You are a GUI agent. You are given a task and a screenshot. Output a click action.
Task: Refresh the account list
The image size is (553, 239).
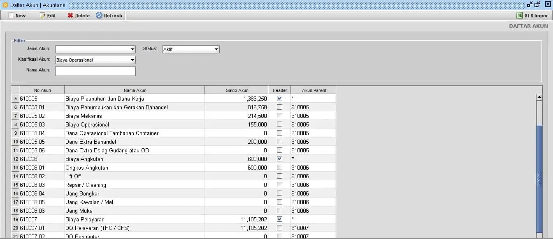point(109,16)
